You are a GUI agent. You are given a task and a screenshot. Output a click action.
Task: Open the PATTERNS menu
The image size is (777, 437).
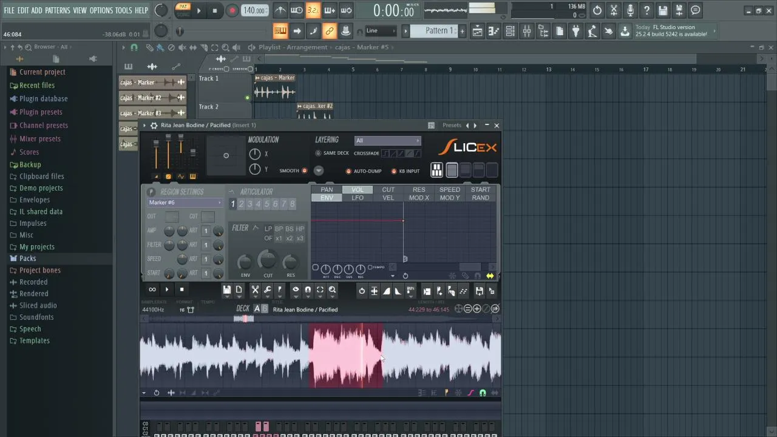(58, 10)
